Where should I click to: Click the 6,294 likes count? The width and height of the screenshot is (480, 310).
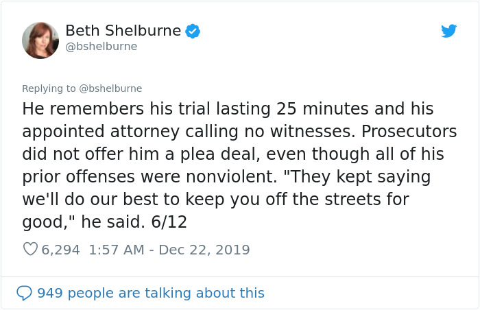[60, 250]
